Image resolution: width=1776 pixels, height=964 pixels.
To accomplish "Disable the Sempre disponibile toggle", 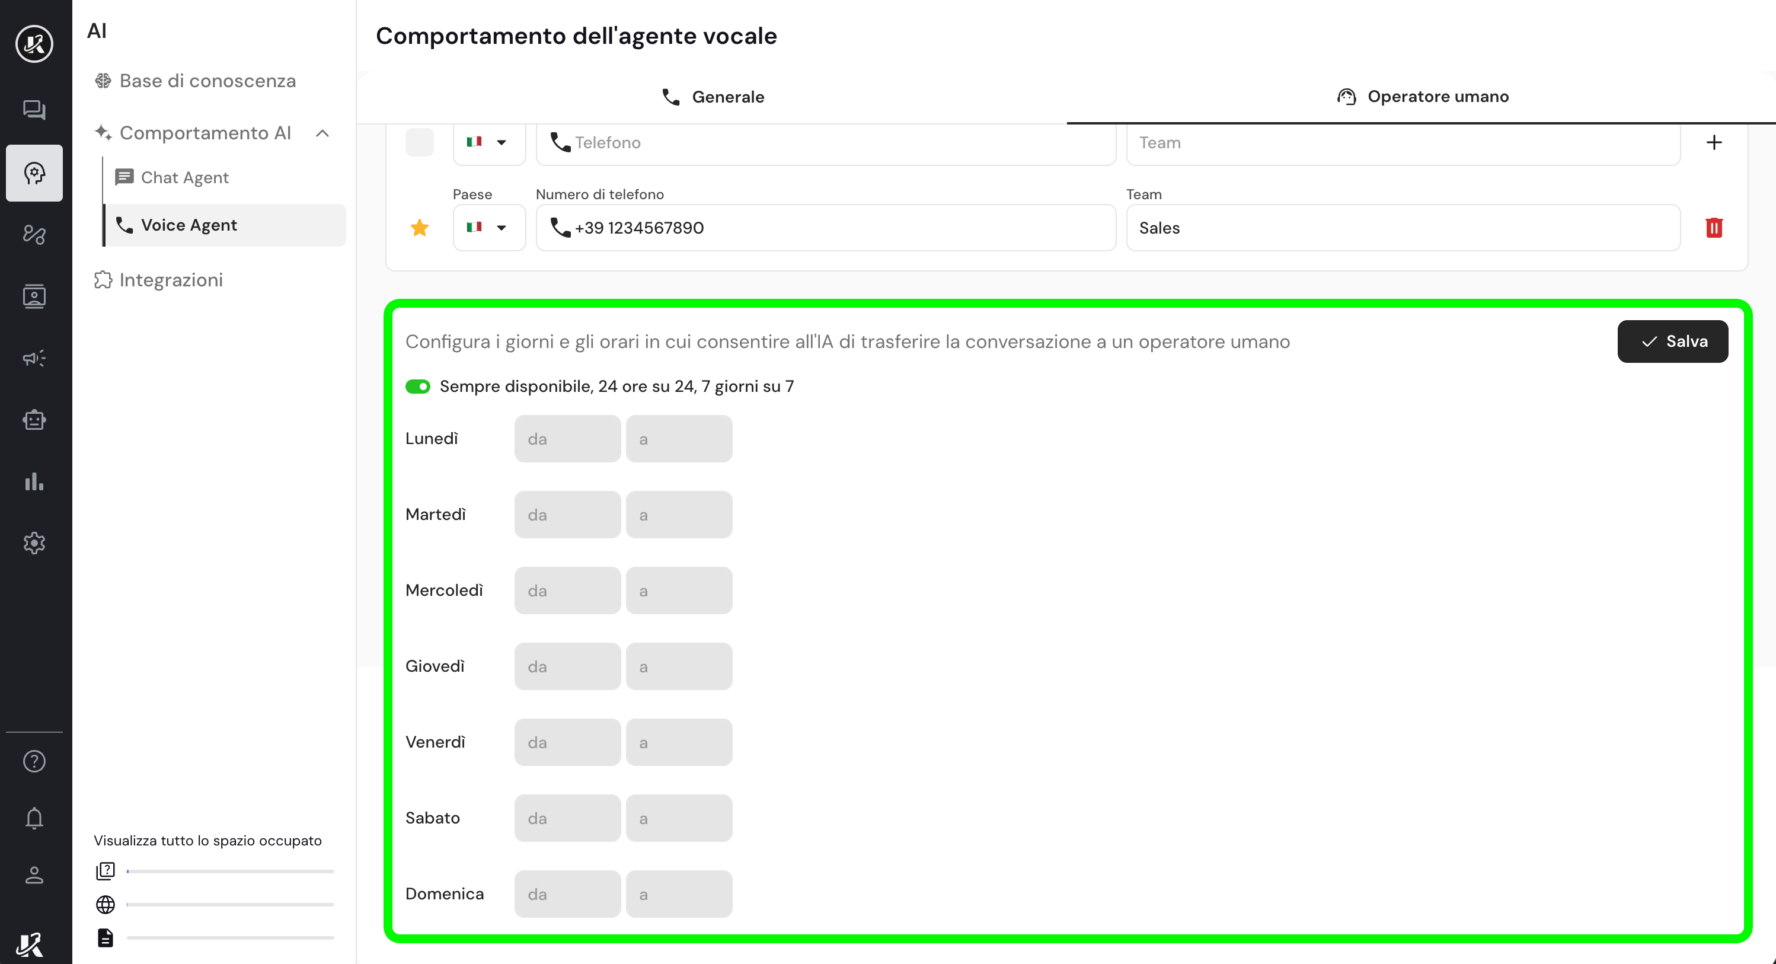I will coord(418,386).
